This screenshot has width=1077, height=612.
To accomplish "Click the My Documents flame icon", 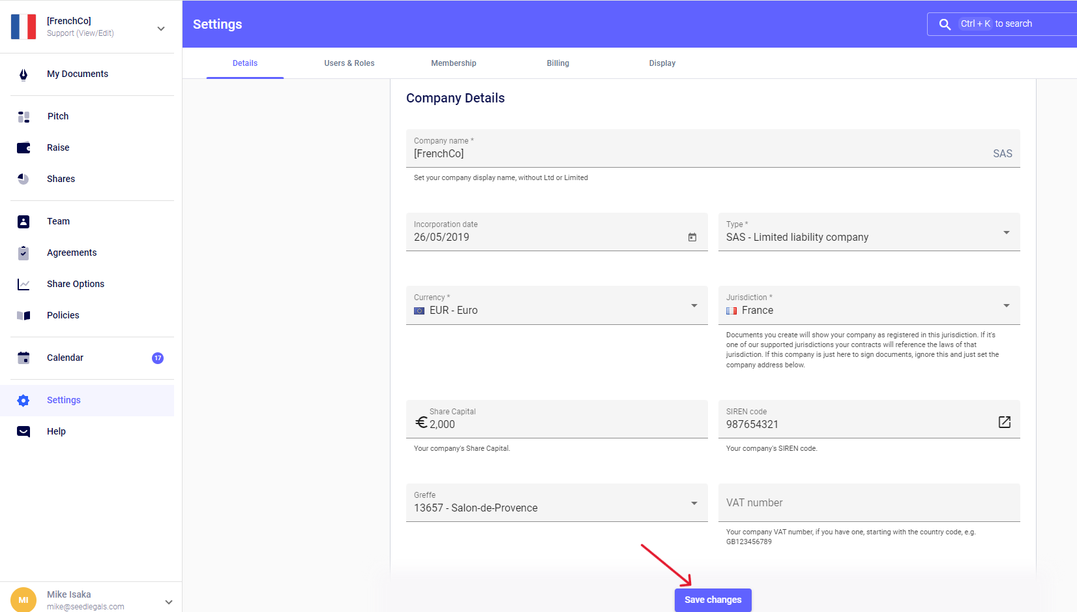I will tap(23, 74).
